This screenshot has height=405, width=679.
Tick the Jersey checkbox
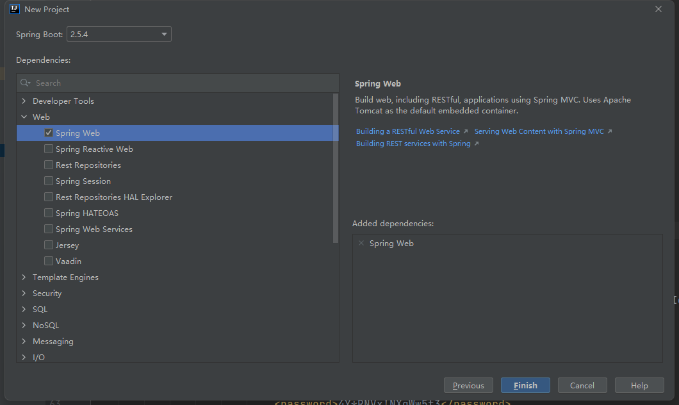tap(49, 245)
